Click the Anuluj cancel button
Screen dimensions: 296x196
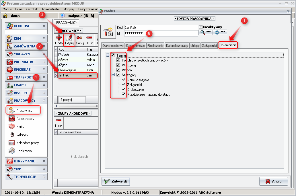point(273,181)
